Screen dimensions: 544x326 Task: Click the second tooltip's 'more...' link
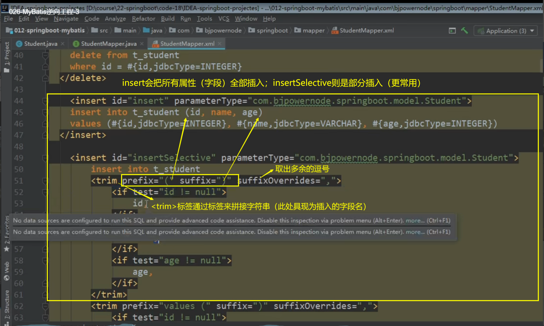pyautogui.click(x=415, y=232)
